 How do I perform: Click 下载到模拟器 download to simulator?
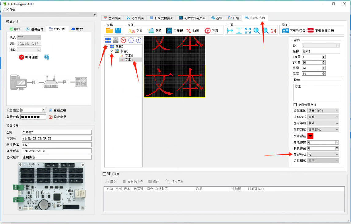point(321,31)
